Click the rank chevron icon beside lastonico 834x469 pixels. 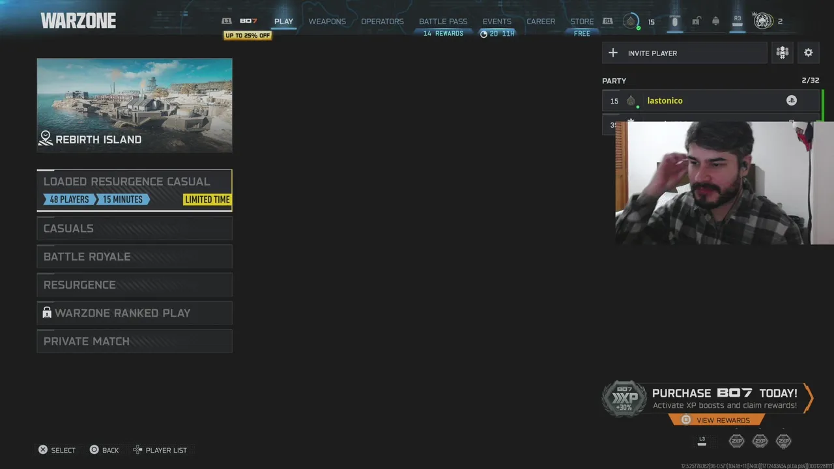tap(631, 101)
